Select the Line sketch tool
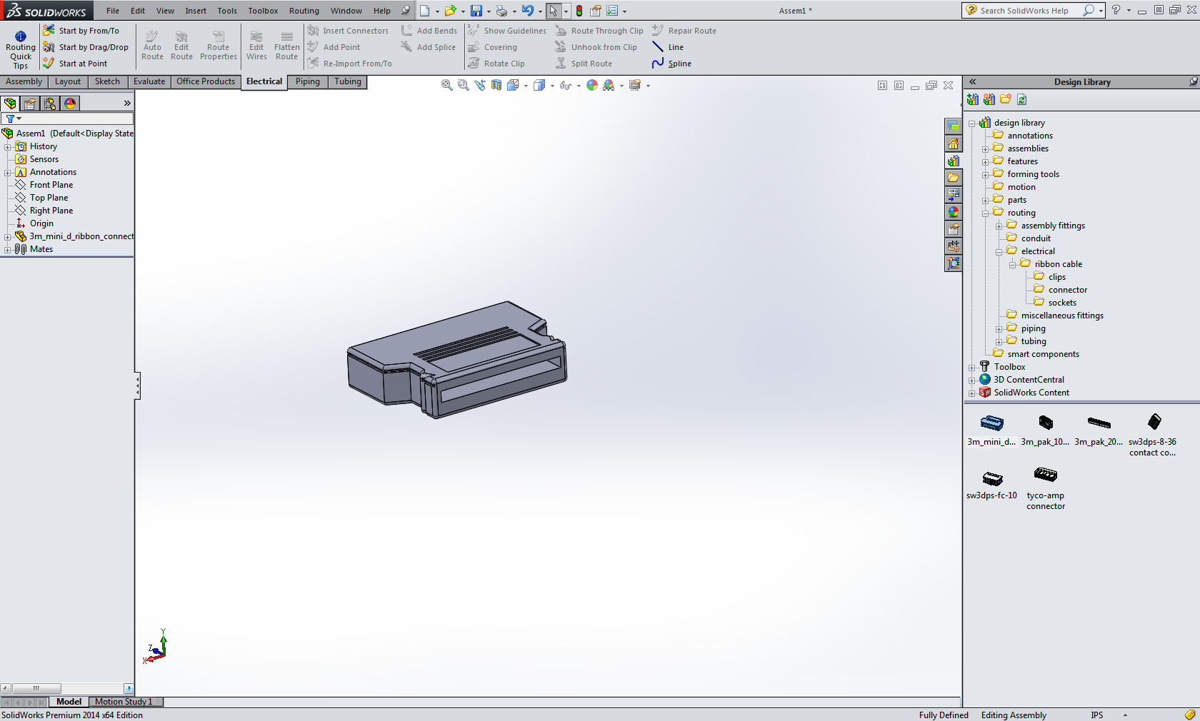The height and width of the screenshot is (721, 1200). pyautogui.click(x=668, y=47)
